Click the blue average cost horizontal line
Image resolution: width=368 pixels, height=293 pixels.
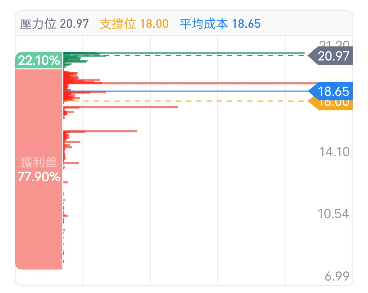tap(185, 91)
